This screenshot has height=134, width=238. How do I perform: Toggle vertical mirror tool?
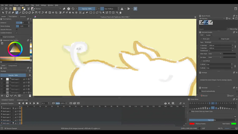129,9
